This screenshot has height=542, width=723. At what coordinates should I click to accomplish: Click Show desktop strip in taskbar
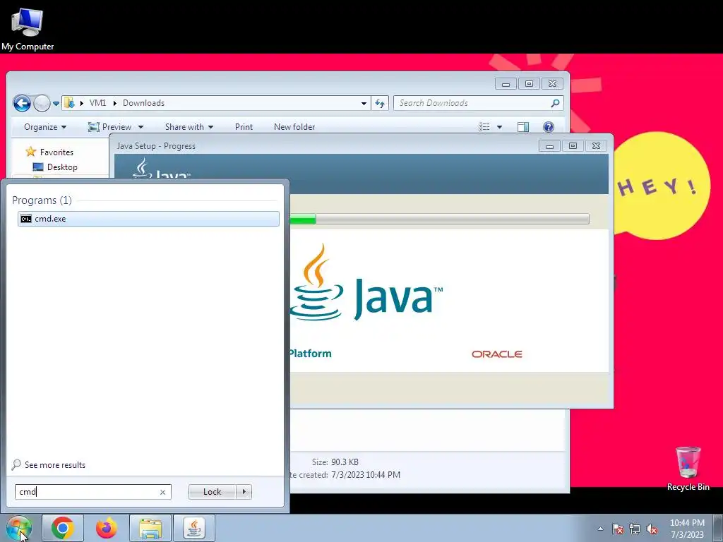tap(718, 528)
